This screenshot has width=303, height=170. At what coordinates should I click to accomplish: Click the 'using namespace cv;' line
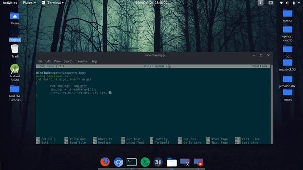click(x=53, y=76)
